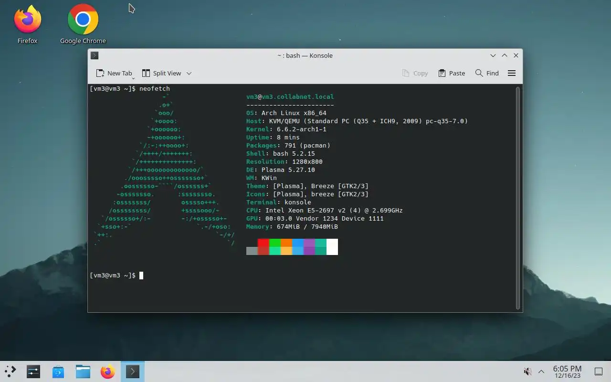This screenshot has width=611, height=382.
Task: Click the Konsole vertical scrollbar
Action: tap(518, 198)
